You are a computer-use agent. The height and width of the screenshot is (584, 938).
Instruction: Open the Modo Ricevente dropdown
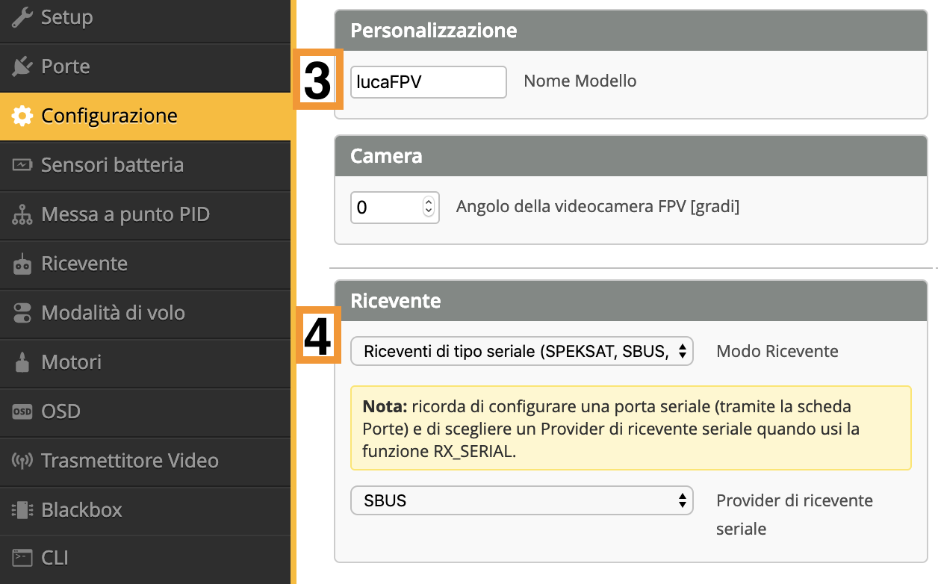521,351
